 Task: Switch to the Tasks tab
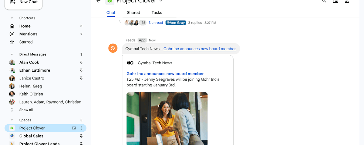click(157, 13)
